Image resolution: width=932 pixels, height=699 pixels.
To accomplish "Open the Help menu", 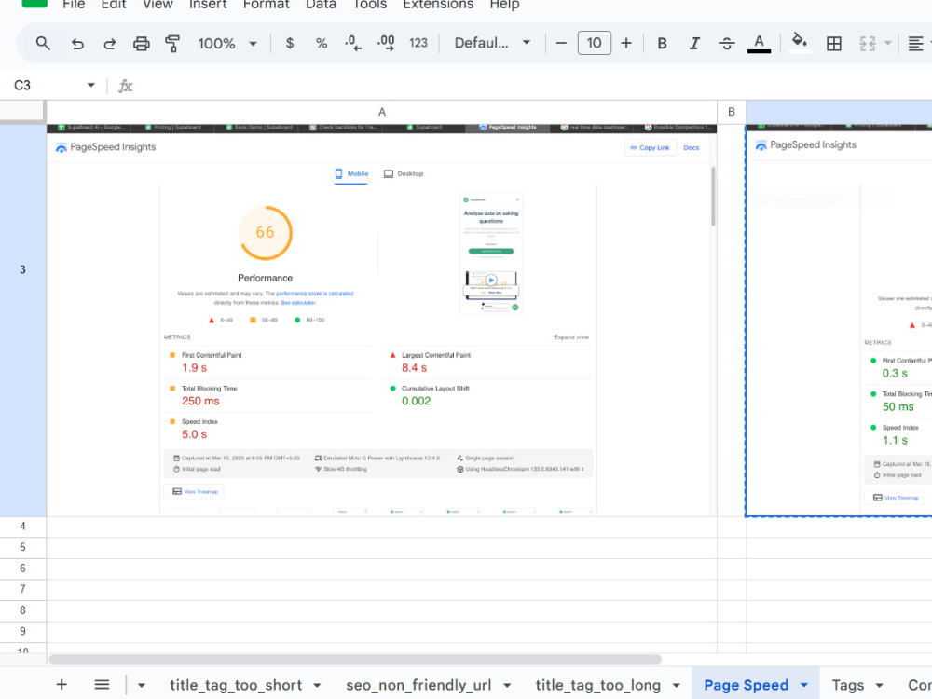I will click(x=504, y=5).
